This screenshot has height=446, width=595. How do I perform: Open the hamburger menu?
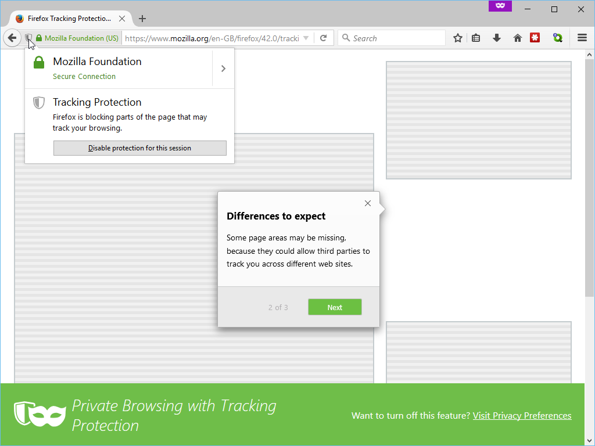(582, 38)
